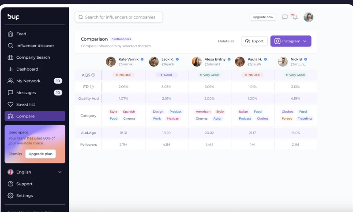This screenshot has width=353, height=212.
Task: Open the English language dropdown
Action: click(35, 172)
